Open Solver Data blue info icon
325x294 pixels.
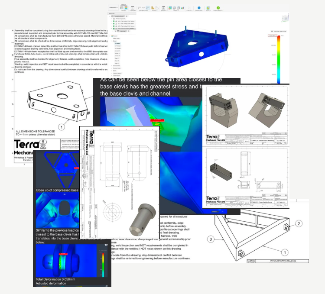tap(199, 8)
